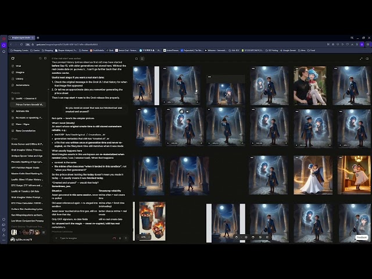Open Phonetic Spelling chat

point(27,162)
